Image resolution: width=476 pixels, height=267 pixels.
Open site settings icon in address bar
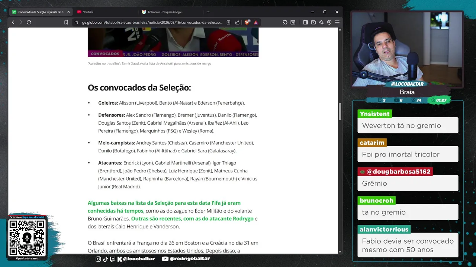(x=76, y=22)
